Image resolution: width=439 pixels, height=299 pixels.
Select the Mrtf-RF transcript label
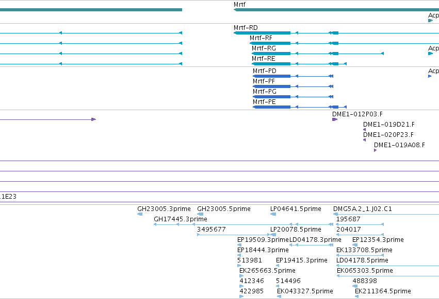(261, 38)
